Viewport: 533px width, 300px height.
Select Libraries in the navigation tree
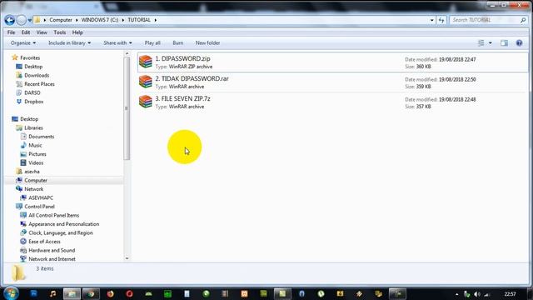[33, 127]
